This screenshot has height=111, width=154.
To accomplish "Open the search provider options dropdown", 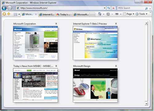I will tap(150, 8).
